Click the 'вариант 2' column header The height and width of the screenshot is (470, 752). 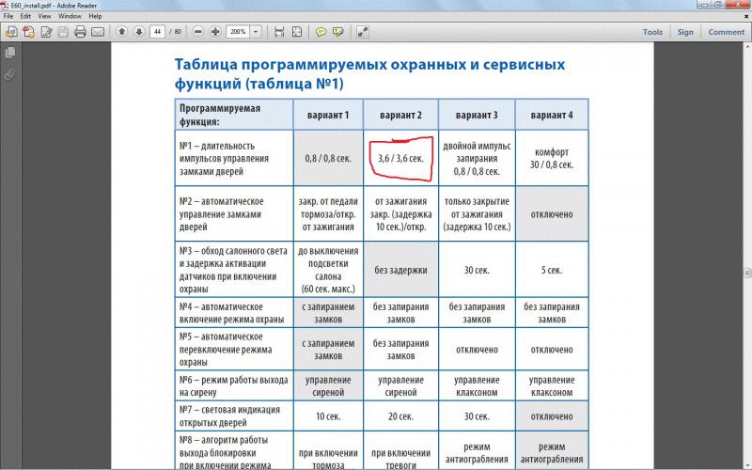tap(401, 115)
